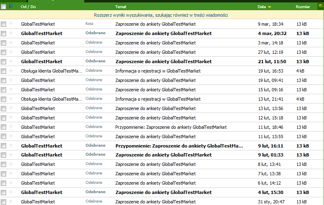Flag the message dated 19 lut, 16:53

click(x=11, y=71)
